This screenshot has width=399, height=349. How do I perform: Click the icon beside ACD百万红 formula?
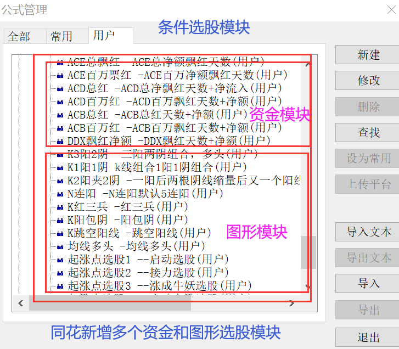pos(60,102)
